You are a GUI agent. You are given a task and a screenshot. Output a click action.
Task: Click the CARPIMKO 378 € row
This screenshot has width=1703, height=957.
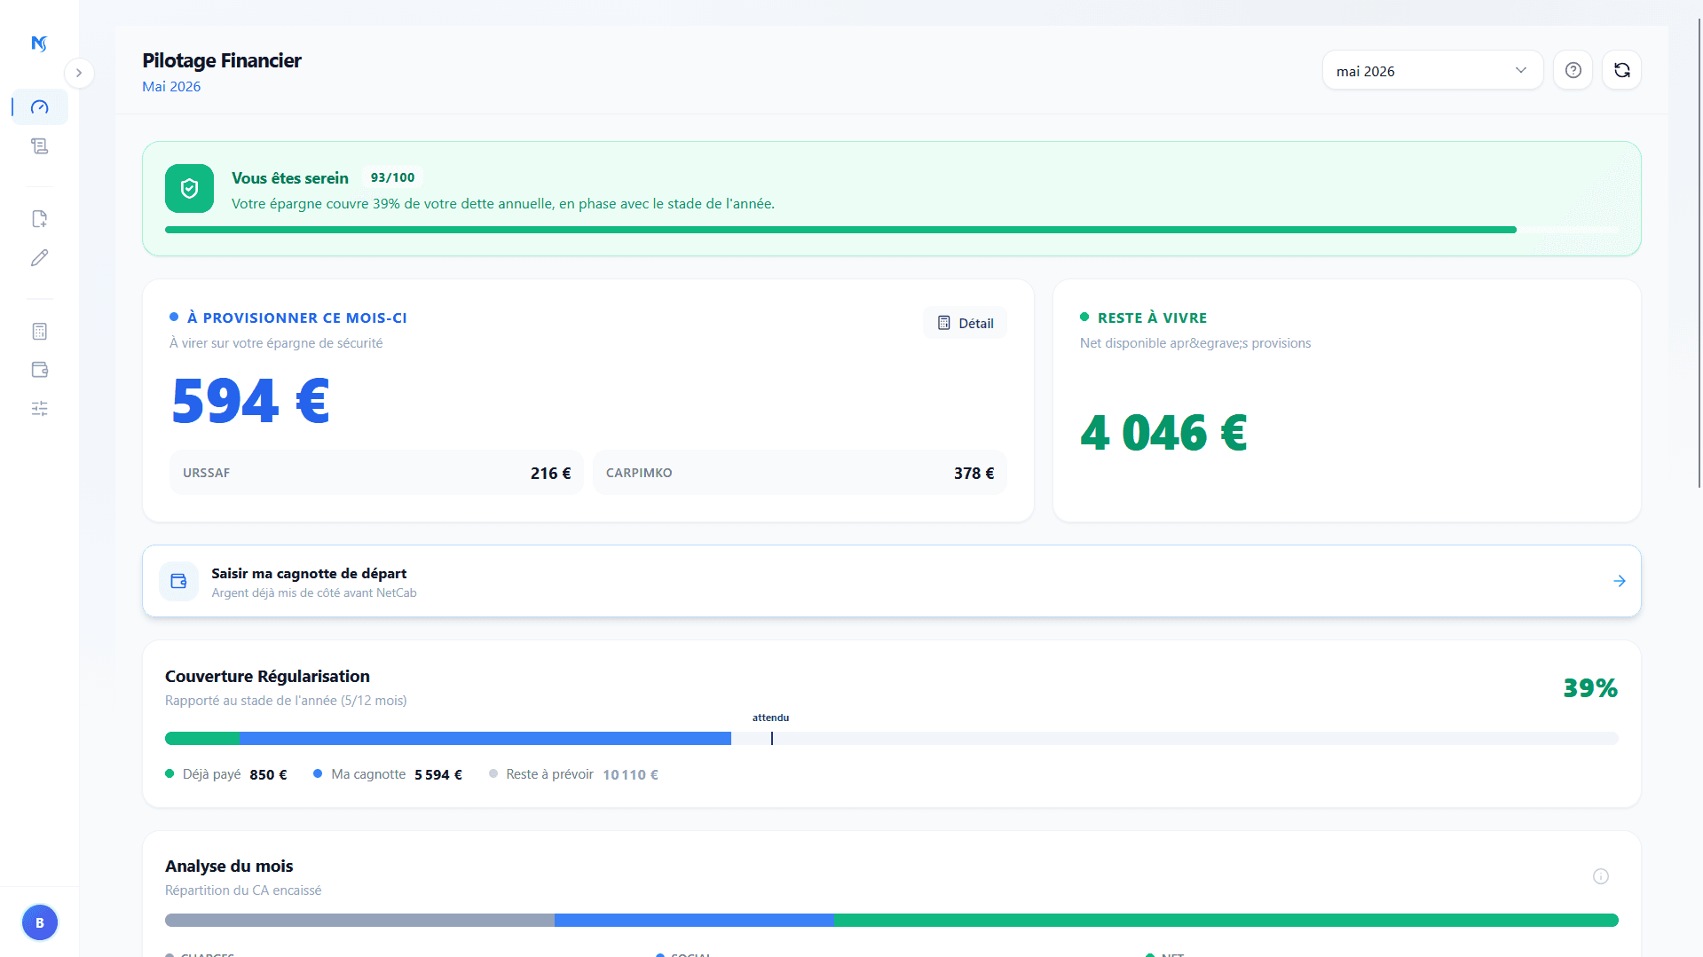point(800,473)
